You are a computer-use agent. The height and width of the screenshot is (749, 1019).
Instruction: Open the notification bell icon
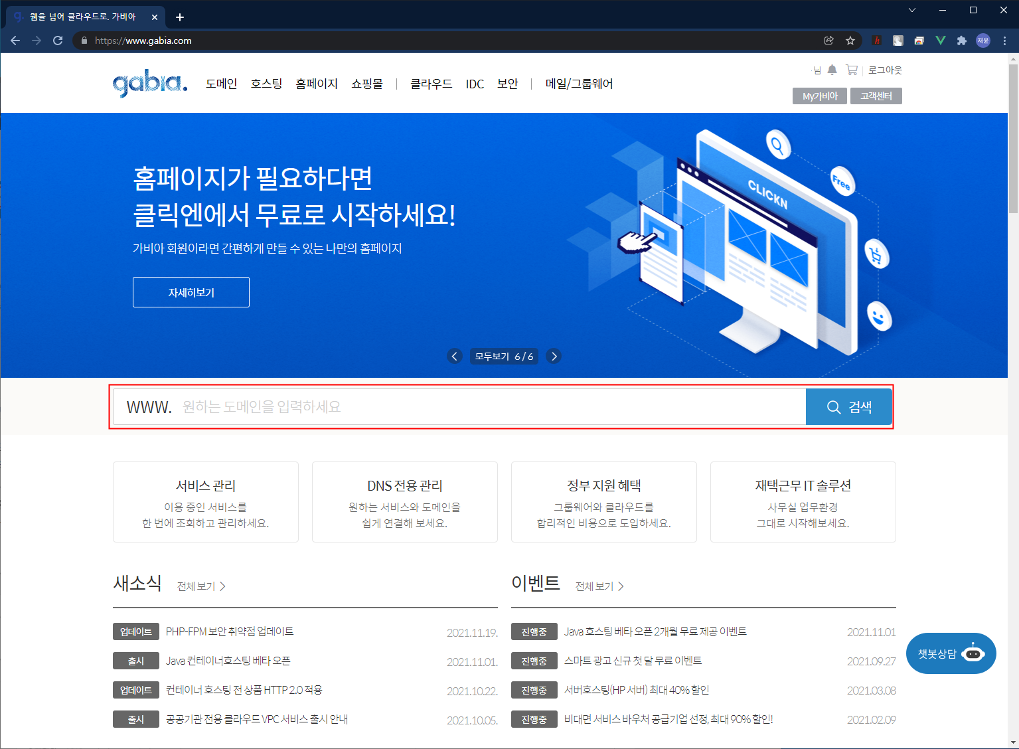click(x=832, y=70)
